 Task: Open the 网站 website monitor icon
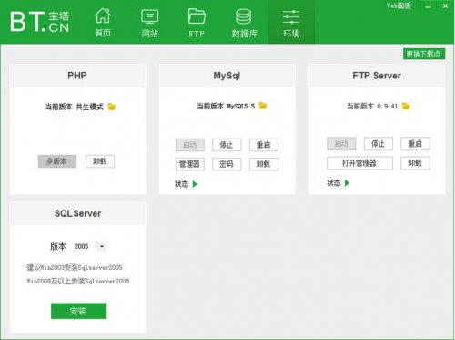coord(149,16)
